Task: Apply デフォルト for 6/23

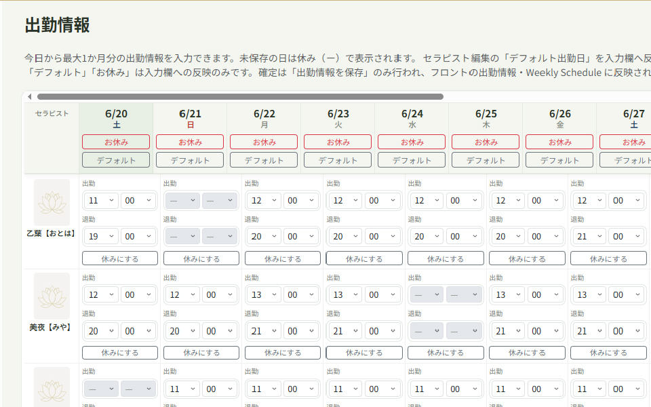Action: click(338, 160)
